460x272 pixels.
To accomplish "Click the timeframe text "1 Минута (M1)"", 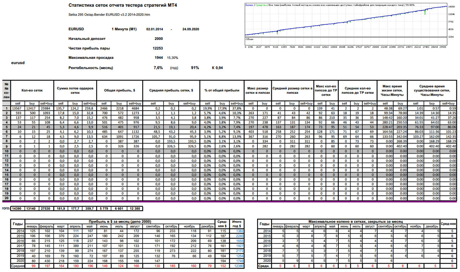I will [124, 29].
